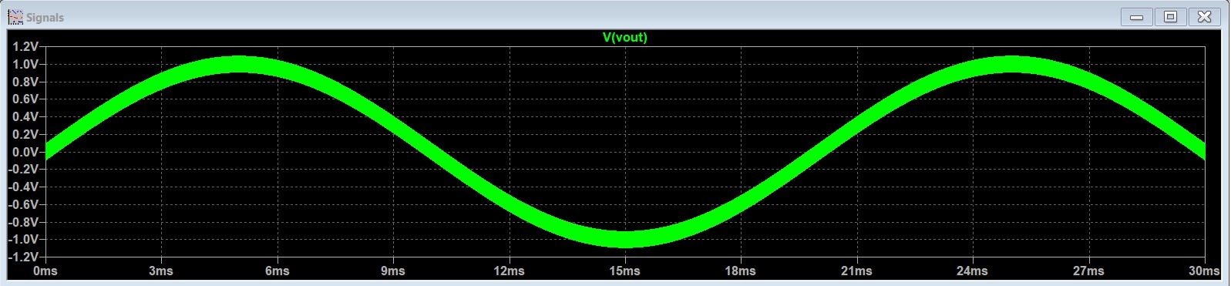Click the -0.2V vertical axis label
This screenshot has height=286, width=1231.
pos(24,169)
